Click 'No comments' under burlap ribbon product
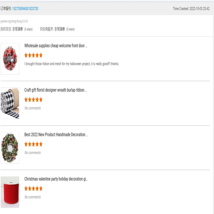 coord(33,108)
